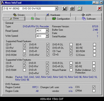Switch to the Software tab

click(89, 19)
